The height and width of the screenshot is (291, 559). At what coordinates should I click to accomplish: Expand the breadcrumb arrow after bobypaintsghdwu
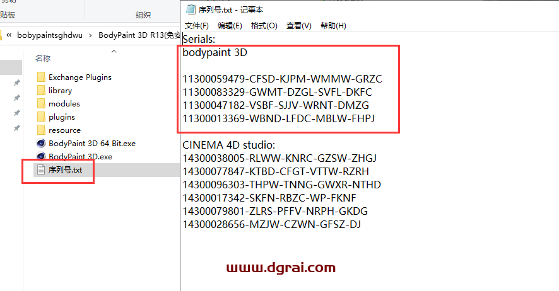[90, 35]
